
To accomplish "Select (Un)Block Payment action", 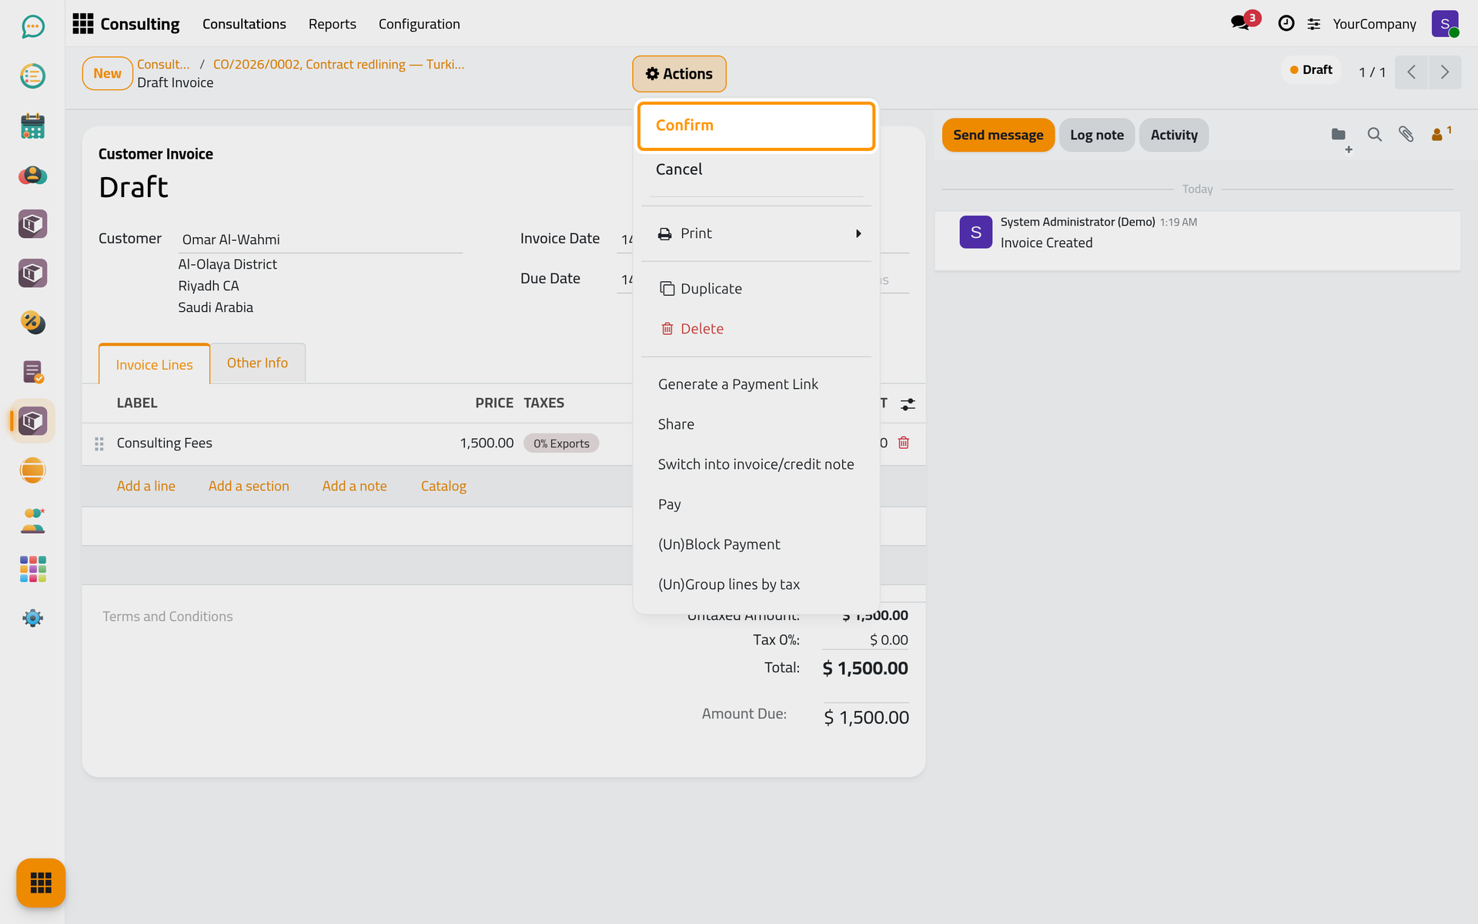I will point(756,544).
